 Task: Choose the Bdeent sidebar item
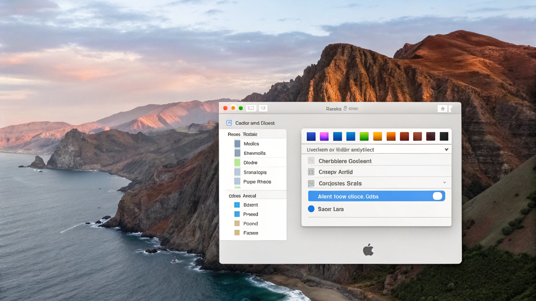tap(250, 205)
